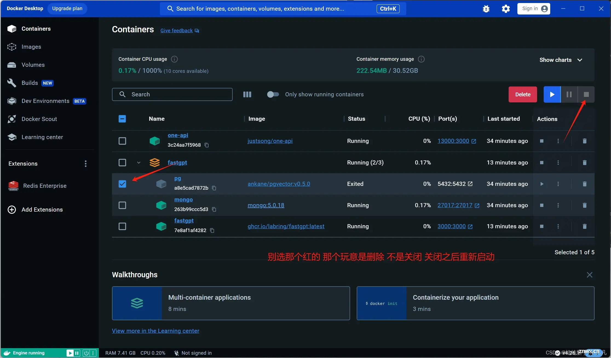The image size is (611, 358).
Task: Toggle Only show running containers switch
Action: tap(273, 94)
